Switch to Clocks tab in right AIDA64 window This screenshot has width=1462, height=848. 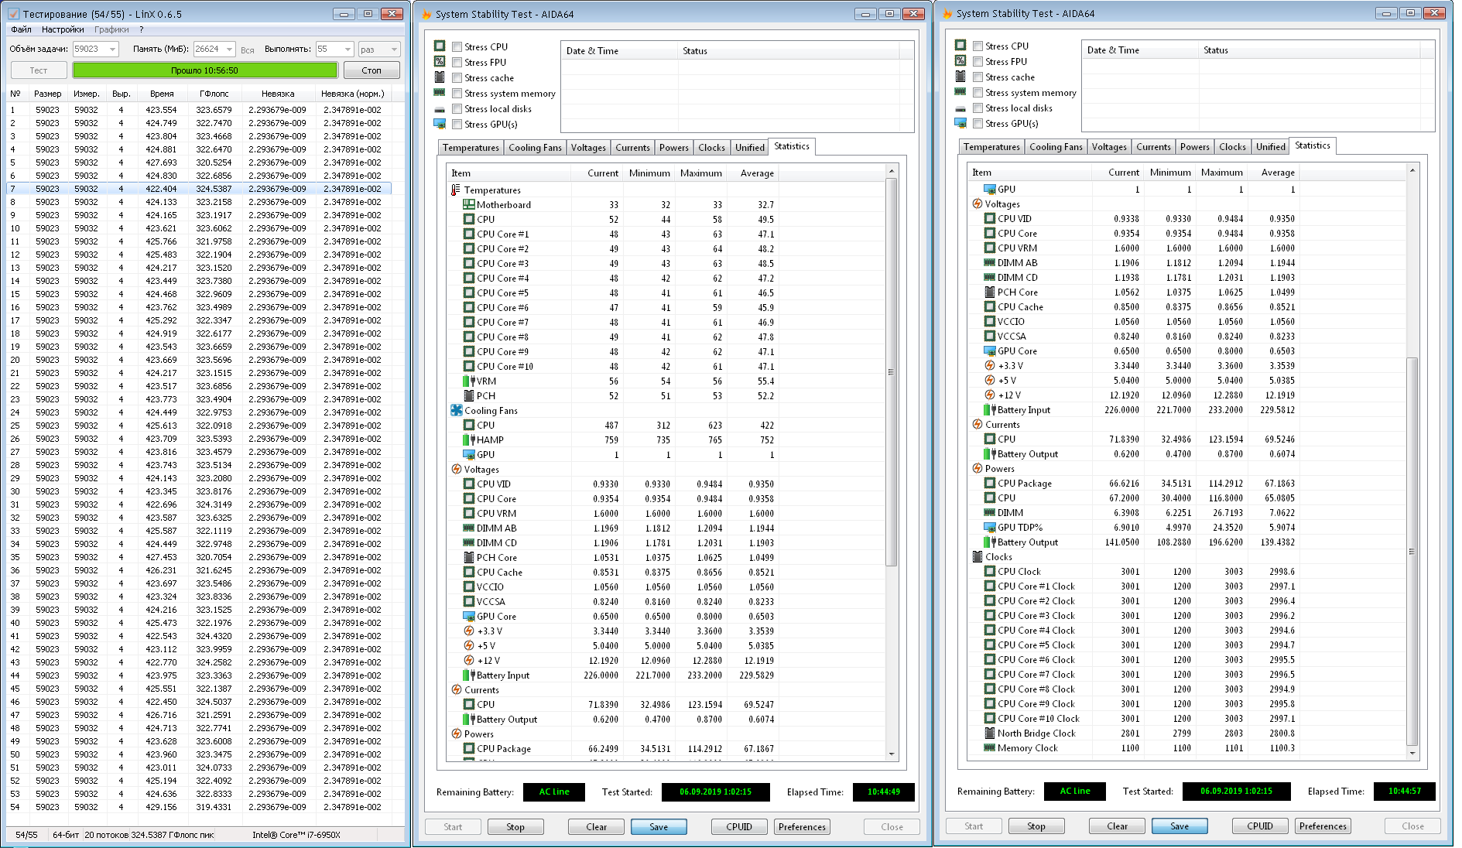click(x=1232, y=147)
